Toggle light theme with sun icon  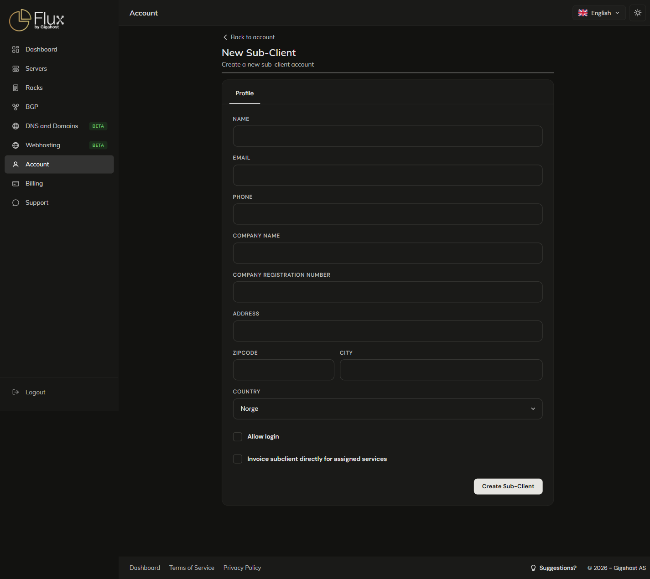click(x=638, y=13)
